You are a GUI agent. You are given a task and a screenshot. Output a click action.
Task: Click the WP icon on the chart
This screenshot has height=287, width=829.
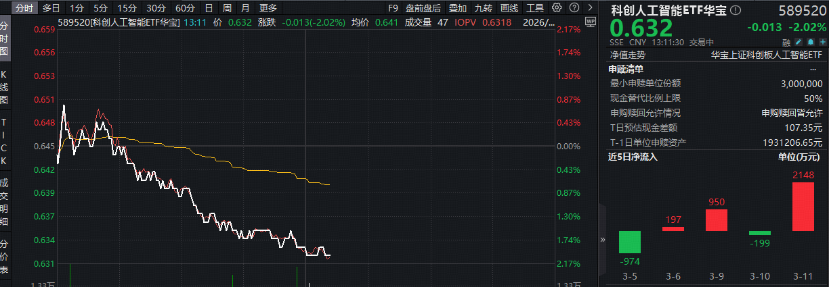click(x=589, y=22)
